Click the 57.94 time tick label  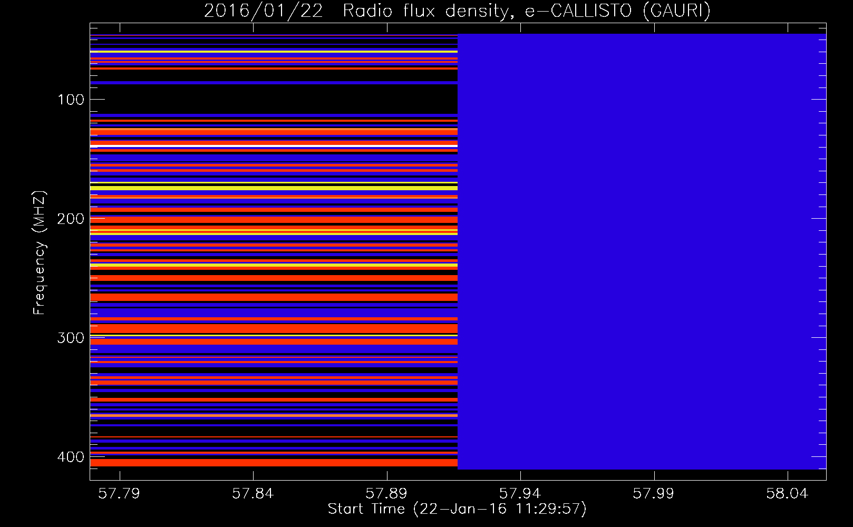pos(520,493)
